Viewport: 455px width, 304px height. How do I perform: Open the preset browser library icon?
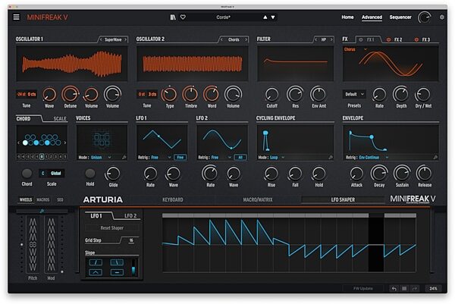click(173, 17)
